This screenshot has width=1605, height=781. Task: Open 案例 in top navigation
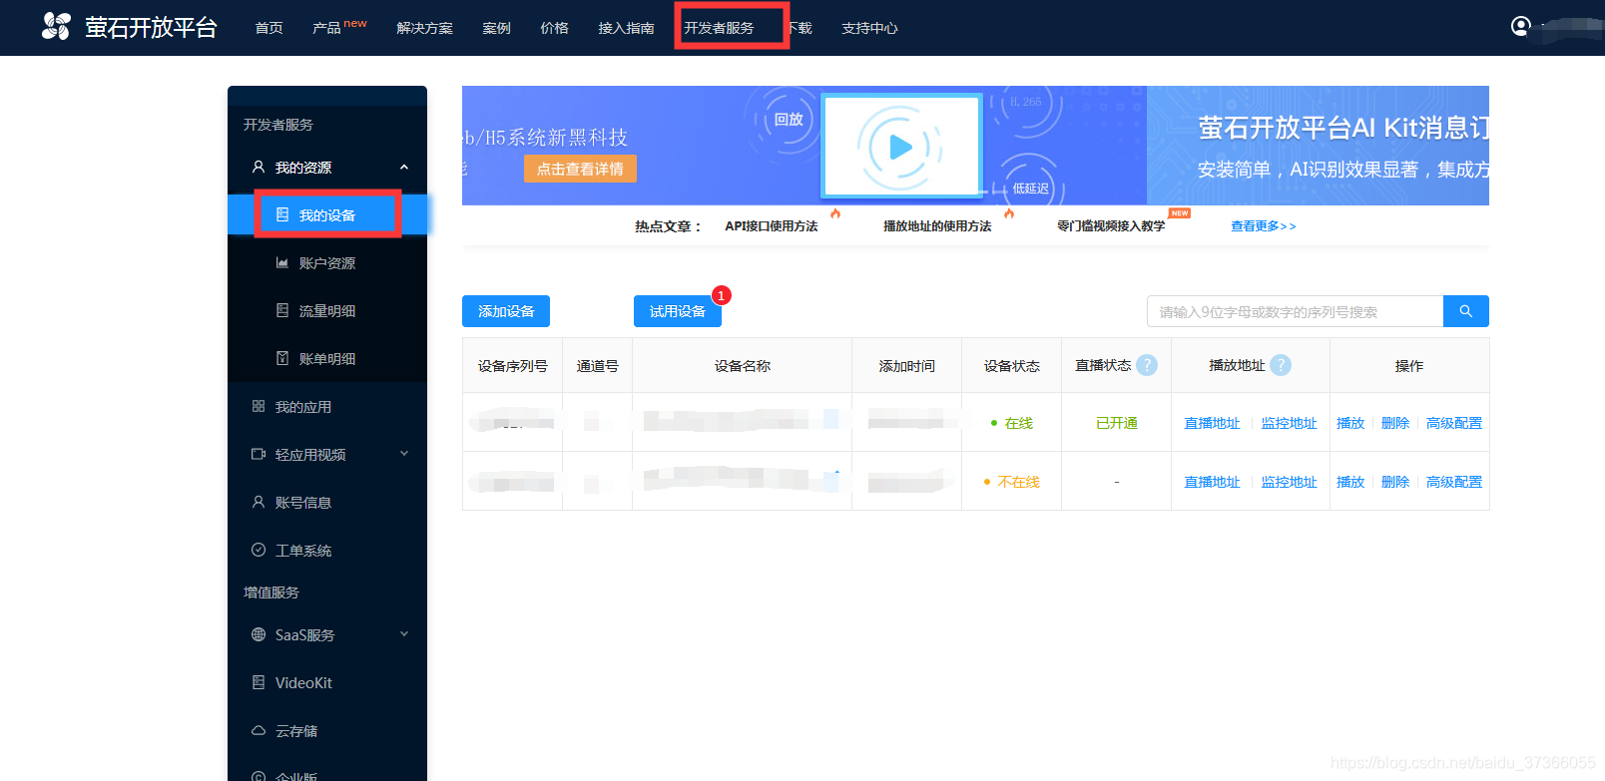496,28
